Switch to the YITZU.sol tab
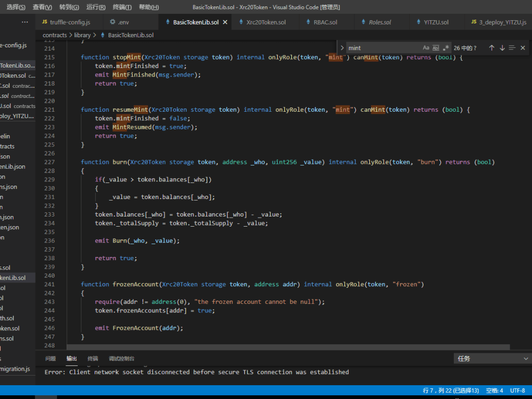The image size is (532, 399). pos(436,22)
